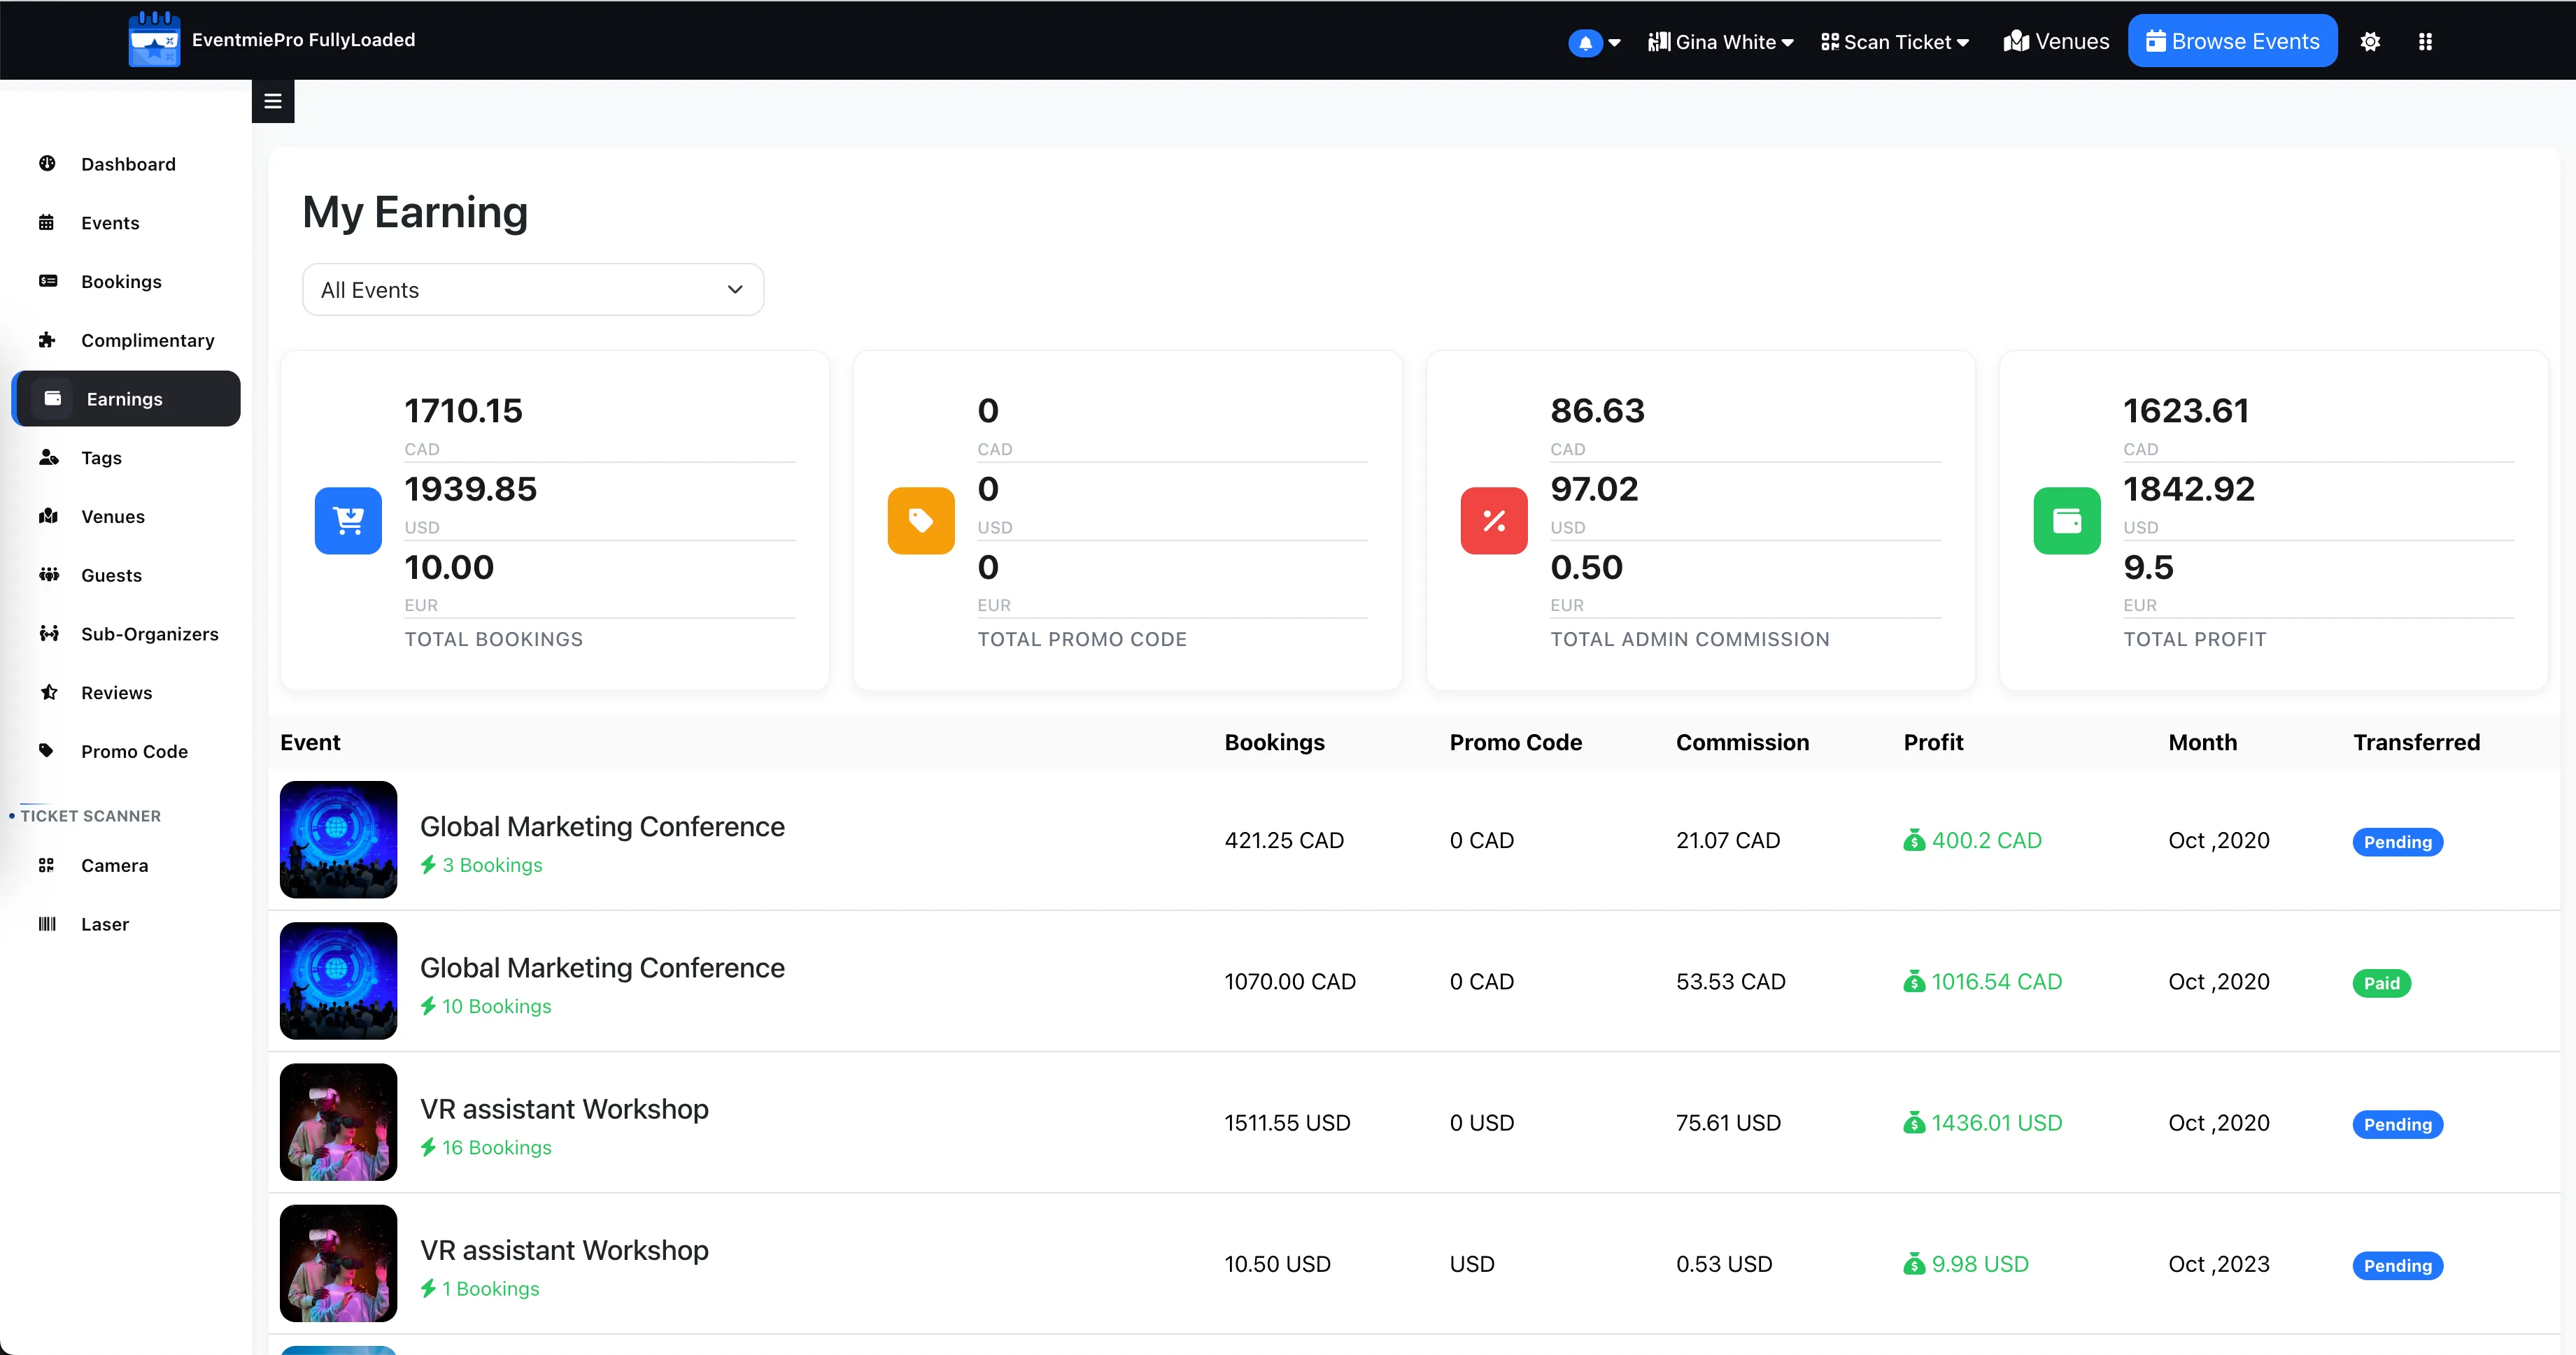The image size is (2576, 1355).
Task: Open the All Events filter select
Action: point(533,289)
